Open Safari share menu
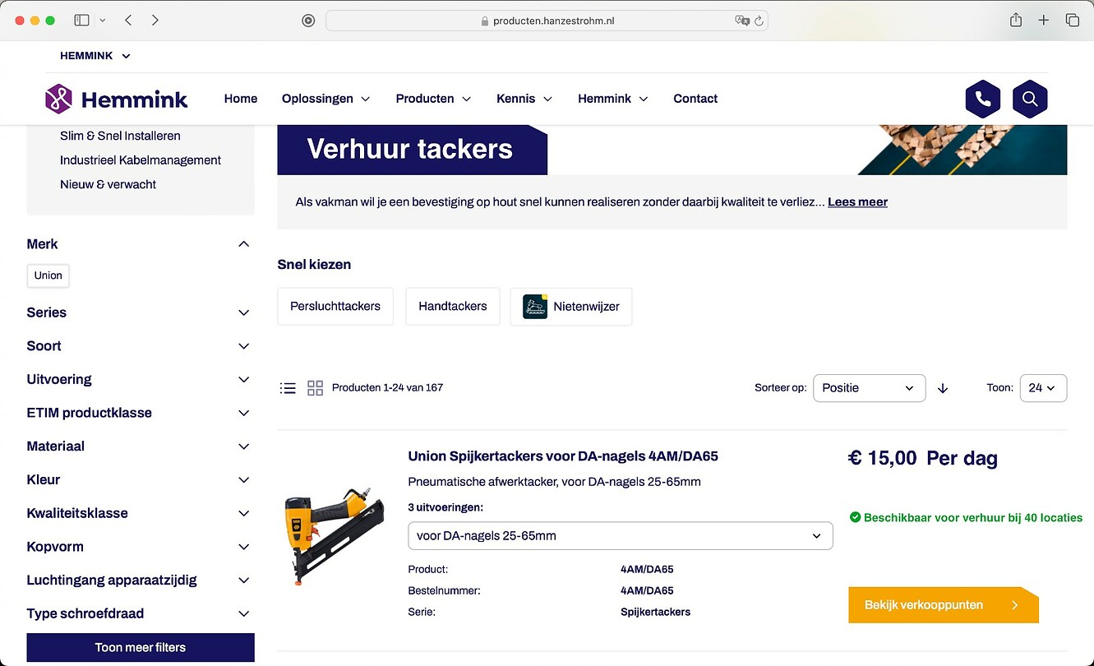 click(1016, 20)
